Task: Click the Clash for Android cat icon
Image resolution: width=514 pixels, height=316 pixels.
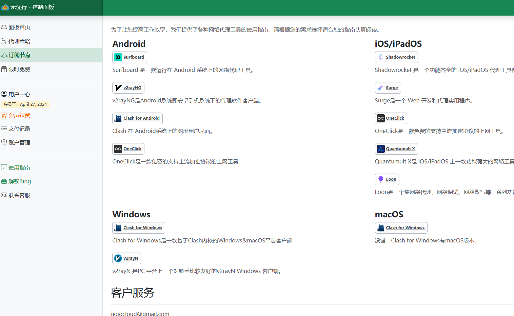Action: point(118,118)
